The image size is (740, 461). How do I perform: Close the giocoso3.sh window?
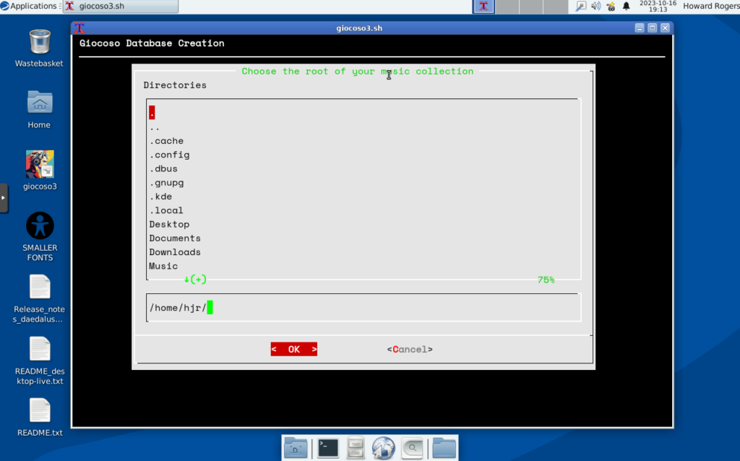pos(665,28)
